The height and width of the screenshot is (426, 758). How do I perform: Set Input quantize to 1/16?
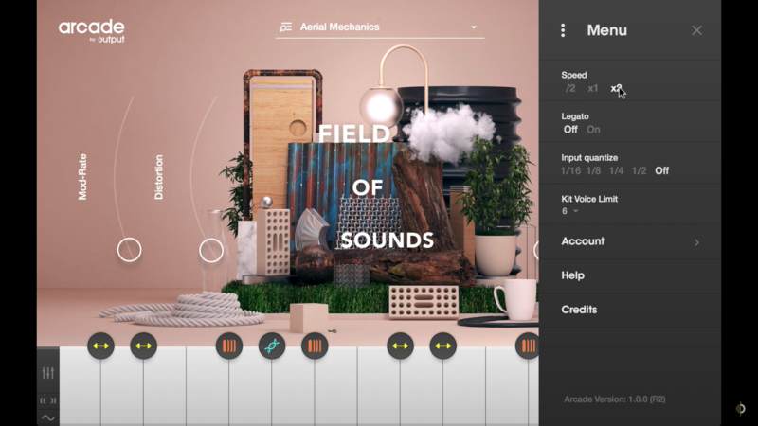point(570,171)
